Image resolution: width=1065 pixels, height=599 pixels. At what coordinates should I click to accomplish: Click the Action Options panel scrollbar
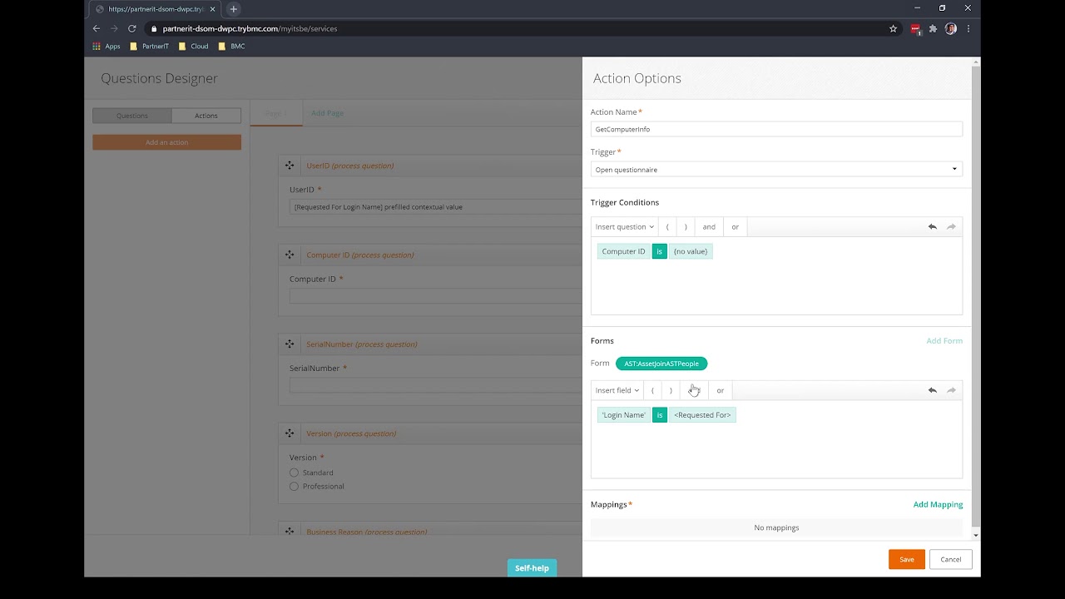coord(976,295)
